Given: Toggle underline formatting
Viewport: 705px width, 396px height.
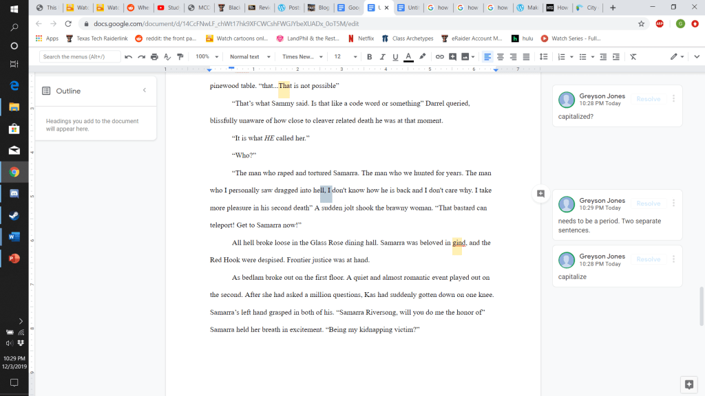Looking at the screenshot, I should pos(395,56).
